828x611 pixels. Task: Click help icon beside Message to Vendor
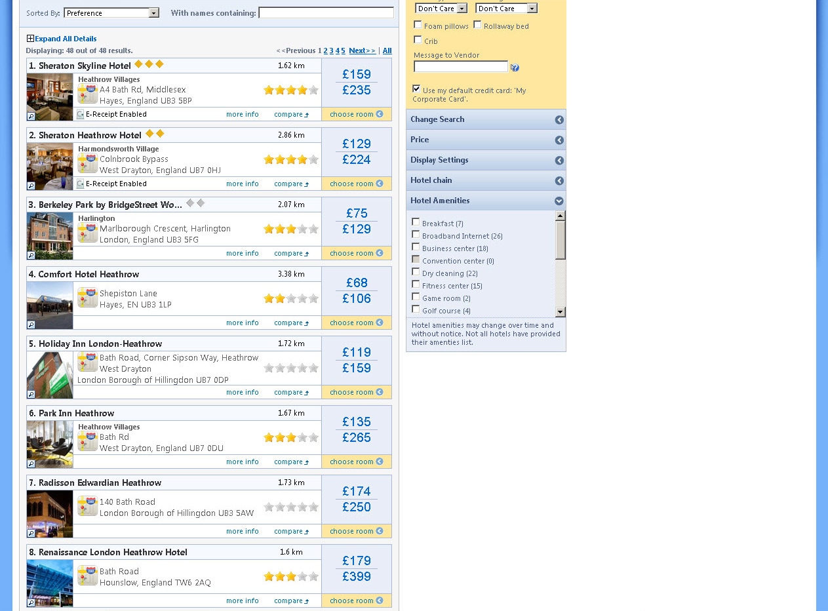click(x=515, y=68)
